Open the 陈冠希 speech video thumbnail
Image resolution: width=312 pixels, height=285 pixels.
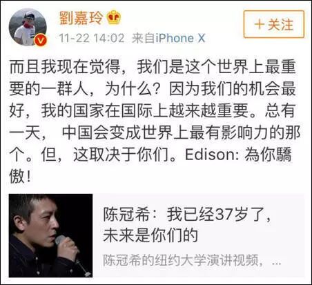coord(50,235)
